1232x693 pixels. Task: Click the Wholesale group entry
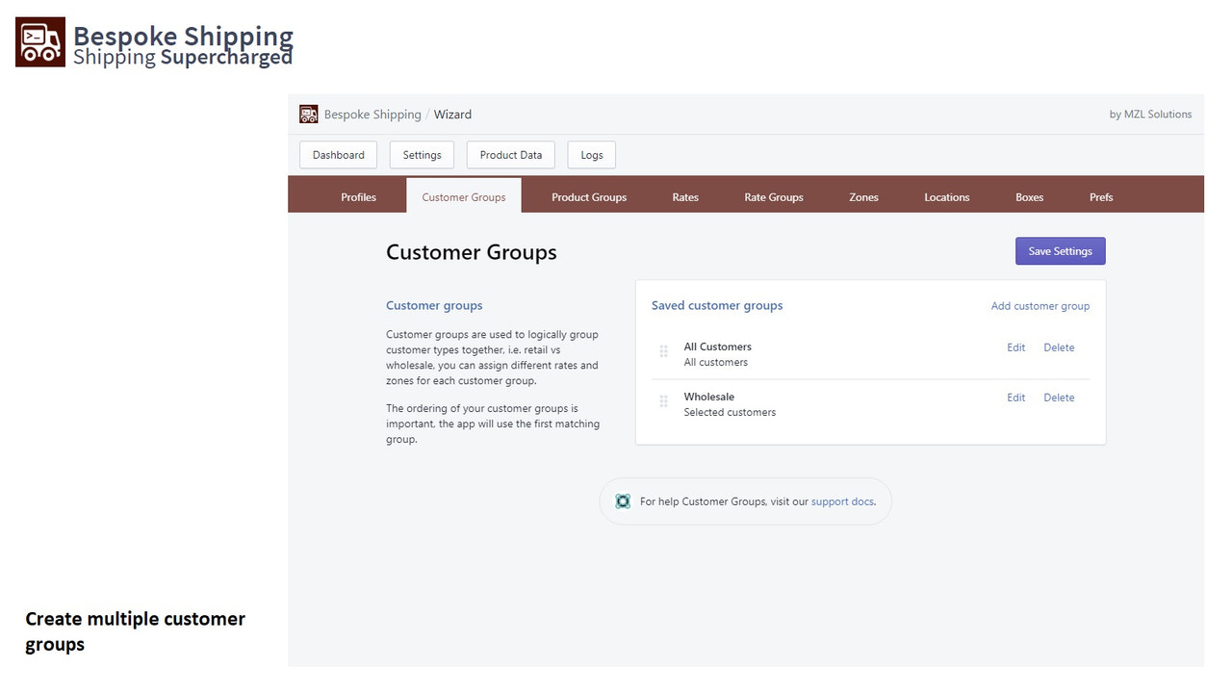tap(709, 397)
